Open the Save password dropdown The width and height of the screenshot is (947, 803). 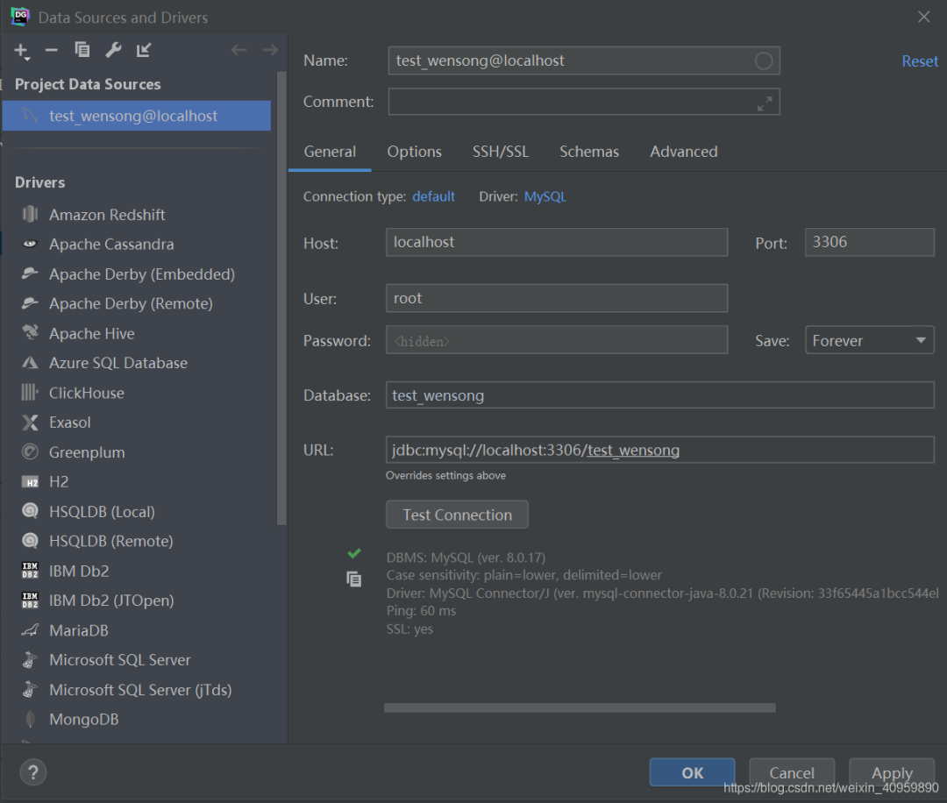(x=869, y=340)
